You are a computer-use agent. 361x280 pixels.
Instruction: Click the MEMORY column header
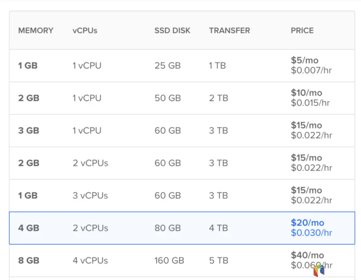[36, 31]
